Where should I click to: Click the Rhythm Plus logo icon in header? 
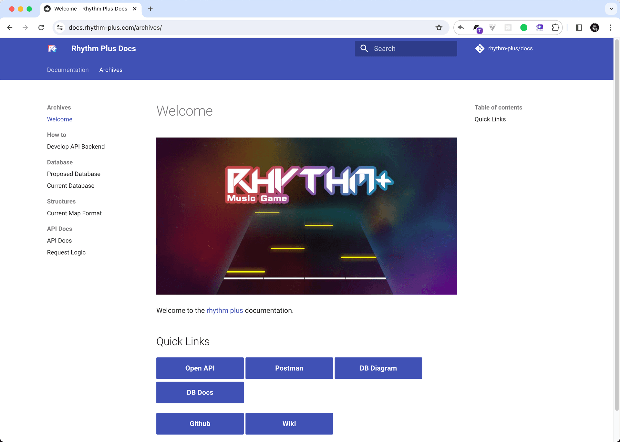coord(52,48)
